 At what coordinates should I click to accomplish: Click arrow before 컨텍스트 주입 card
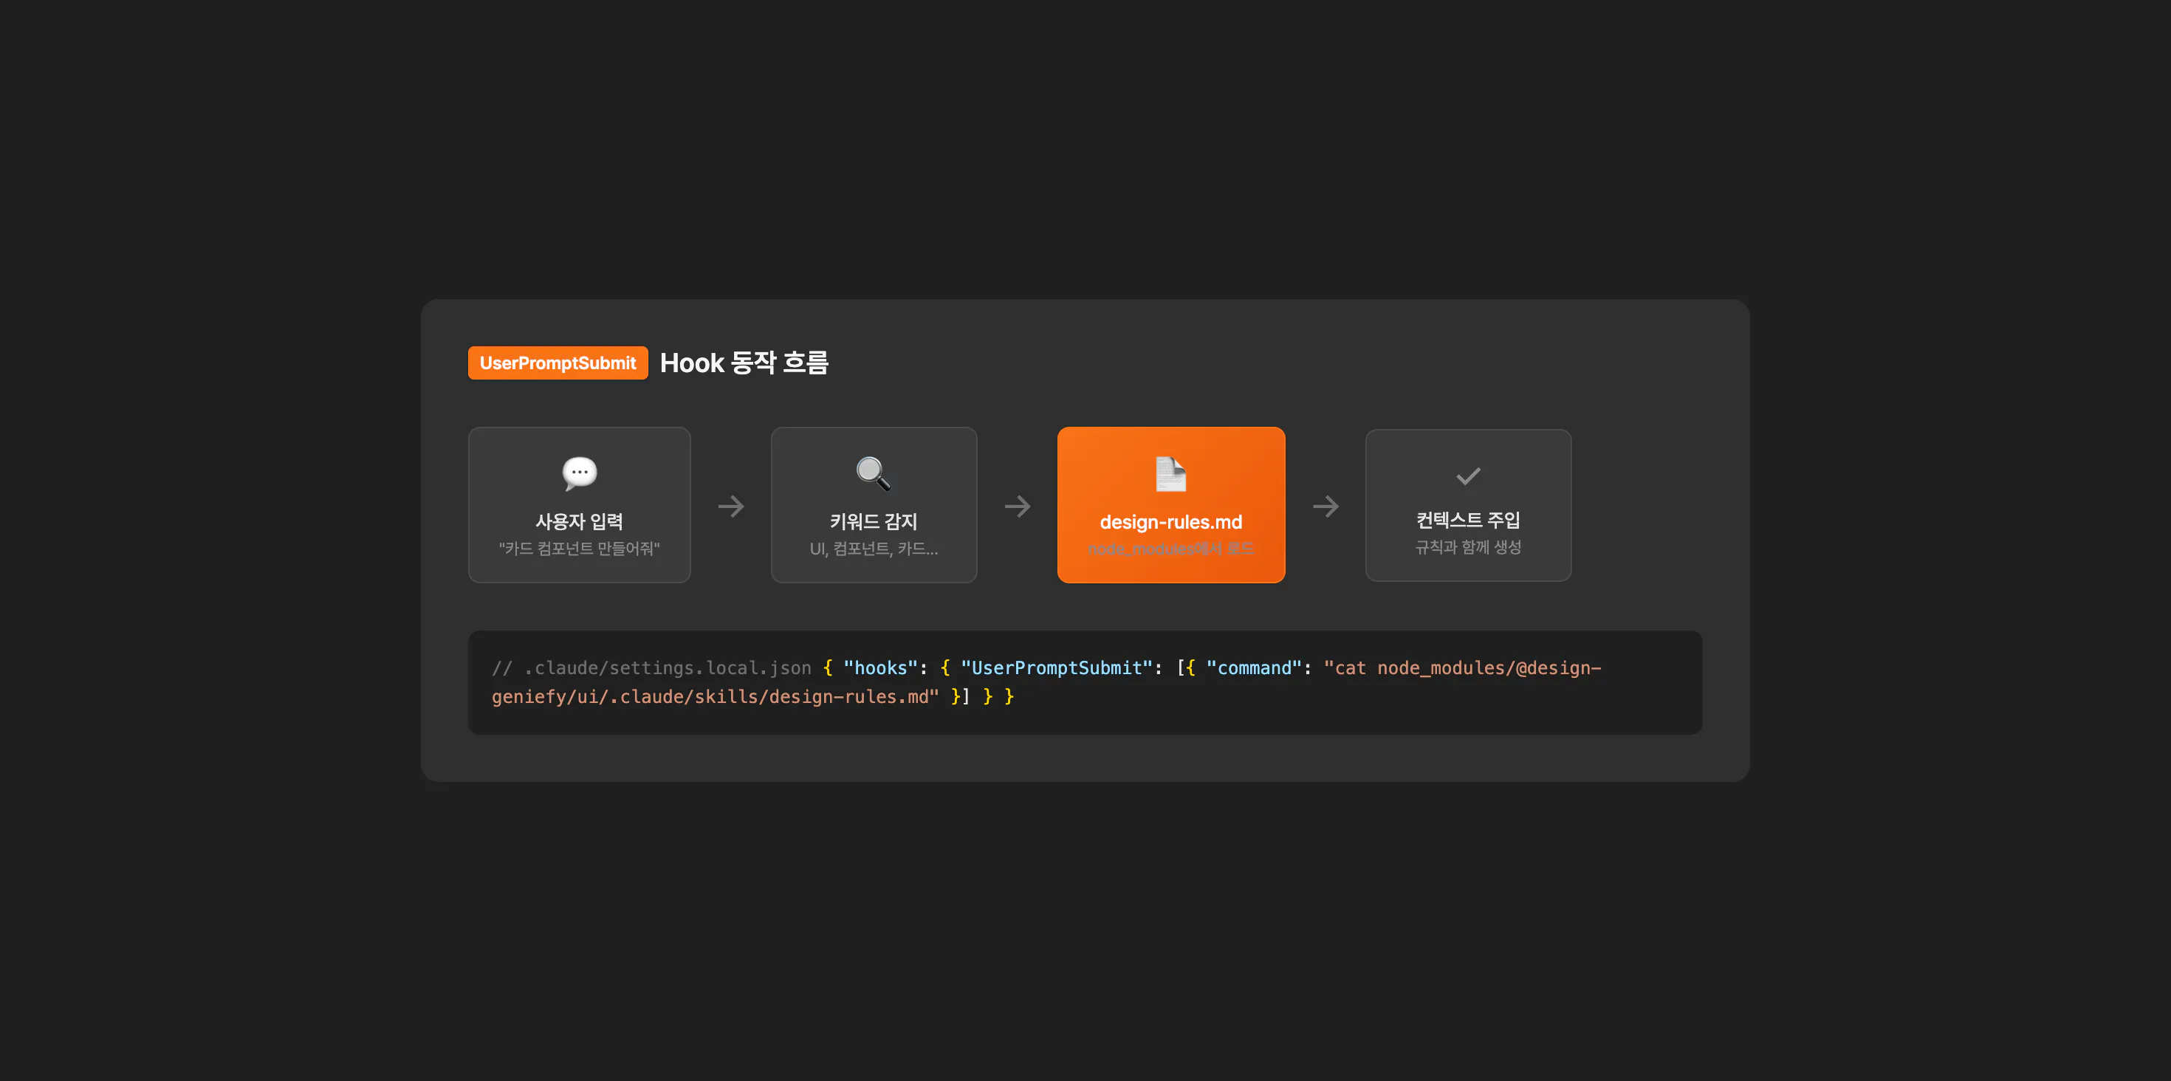coord(1325,507)
